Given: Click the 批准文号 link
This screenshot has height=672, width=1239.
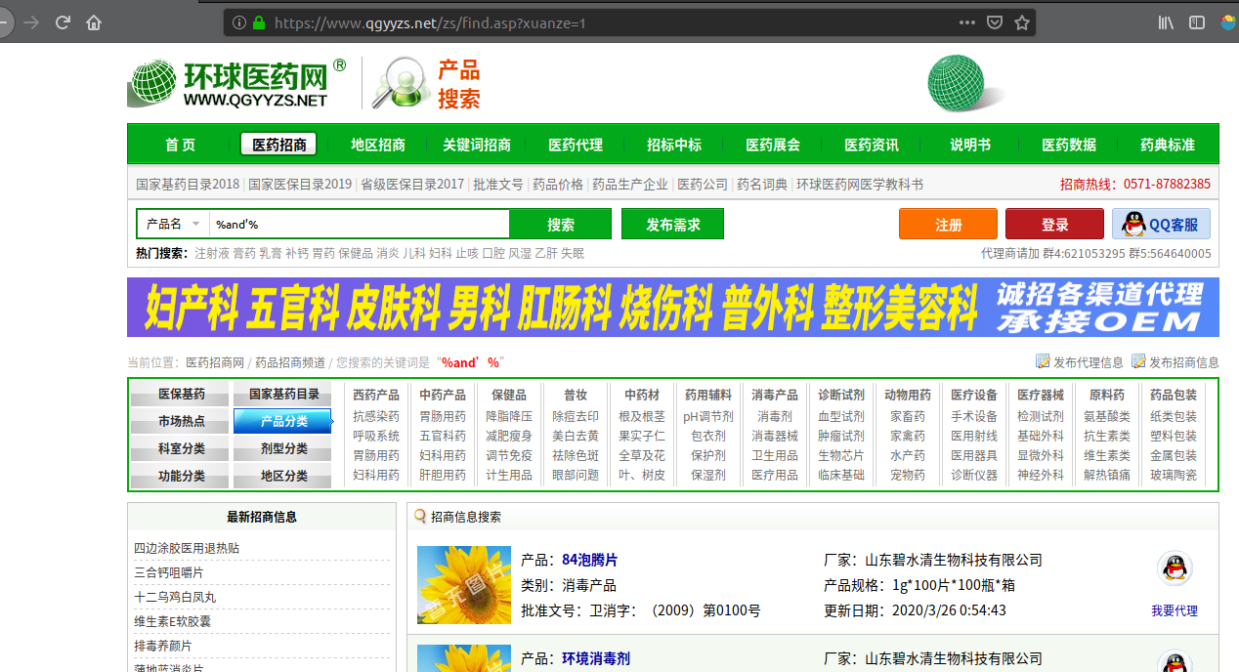Looking at the screenshot, I should tap(498, 184).
